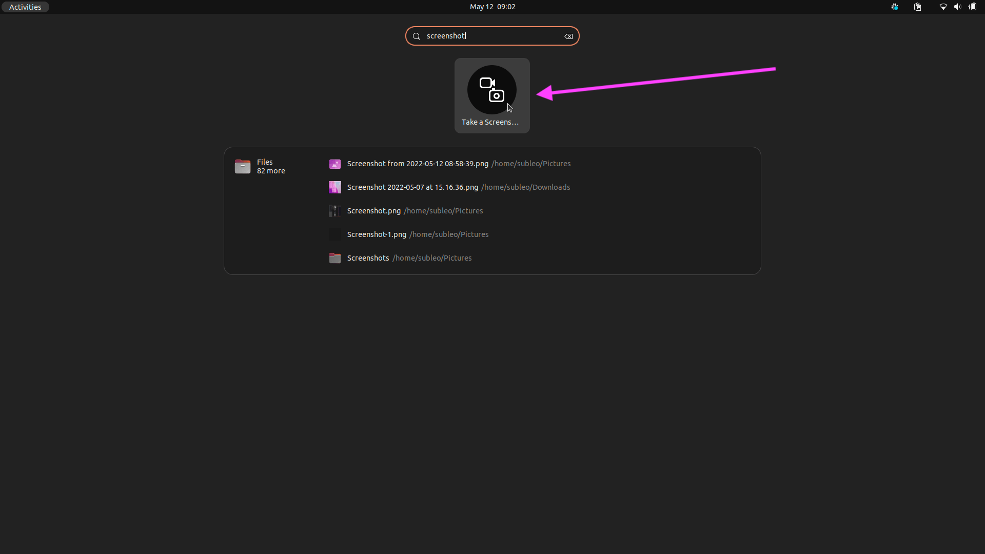
Task: Open the Wi-Fi status icon
Action: [x=943, y=7]
